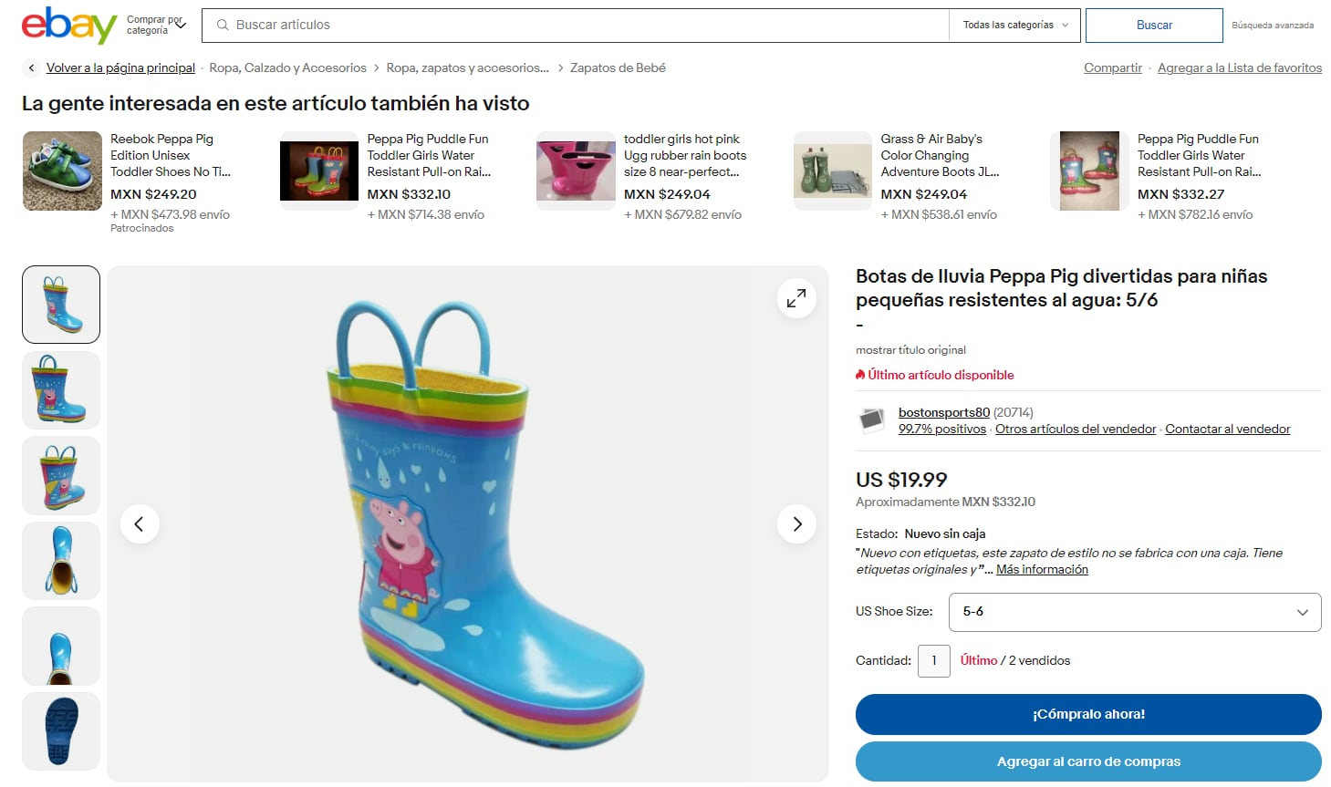
Task: Open the US Shoe Size 5-6 dropdown
Action: coord(1133,612)
